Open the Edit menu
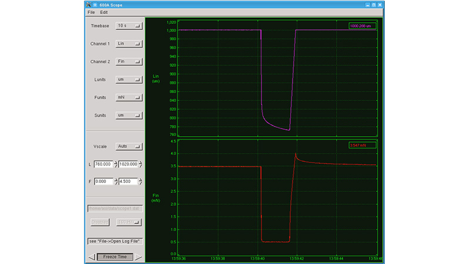This screenshot has height=264, width=470. click(x=104, y=12)
